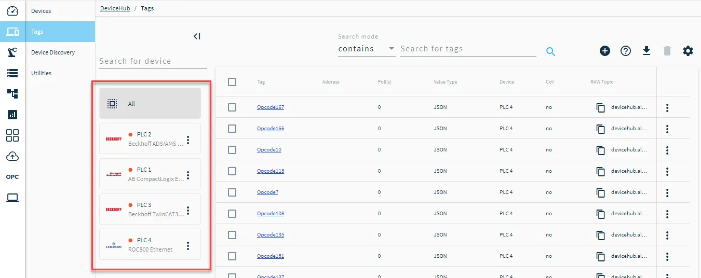Image resolution: width=701 pixels, height=278 pixels.
Task: Open the Opcode10 tag link
Action: [269, 150]
